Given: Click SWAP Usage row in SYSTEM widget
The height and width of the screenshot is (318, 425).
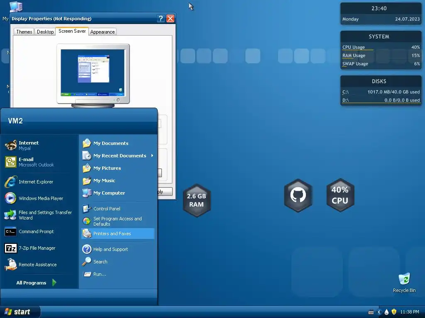Looking at the screenshot, I should tap(381, 64).
